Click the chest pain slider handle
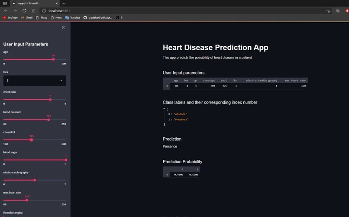Image resolution: width=349 pixels, height=217 pixels. (x=50, y=100)
